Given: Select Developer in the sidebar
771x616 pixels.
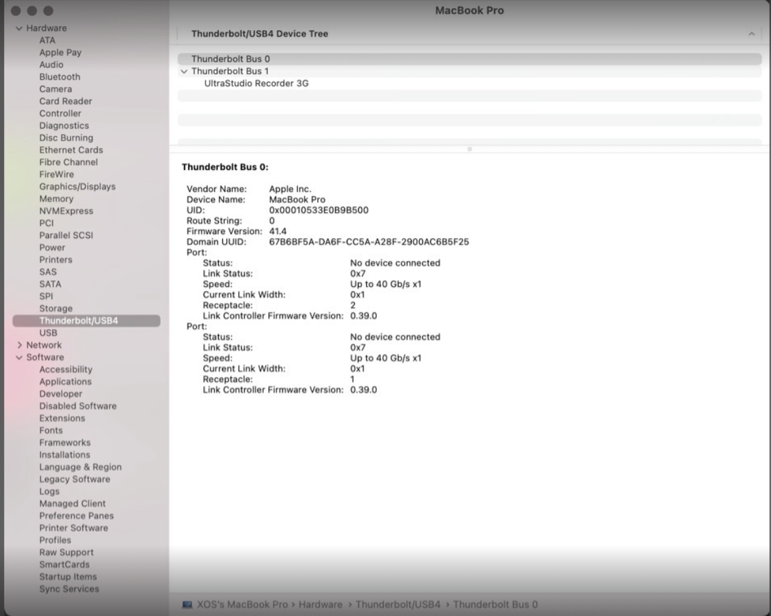Looking at the screenshot, I should tap(60, 394).
